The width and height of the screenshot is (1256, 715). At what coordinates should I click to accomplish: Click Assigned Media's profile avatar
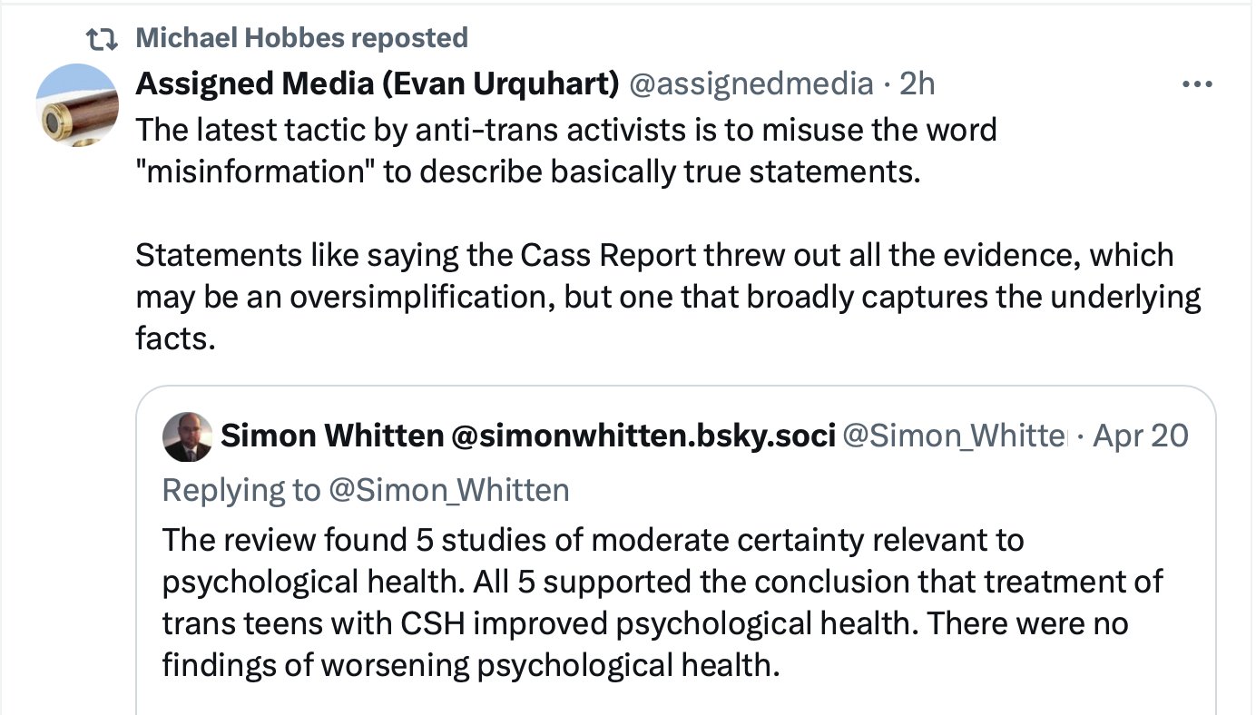[x=77, y=104]
